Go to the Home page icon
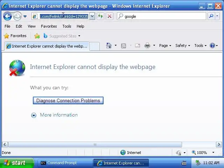 coord(109,45)
